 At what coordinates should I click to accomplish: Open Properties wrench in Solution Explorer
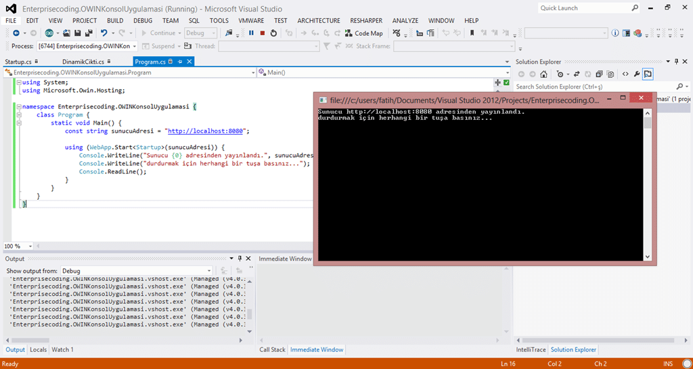tap(637, 74)
